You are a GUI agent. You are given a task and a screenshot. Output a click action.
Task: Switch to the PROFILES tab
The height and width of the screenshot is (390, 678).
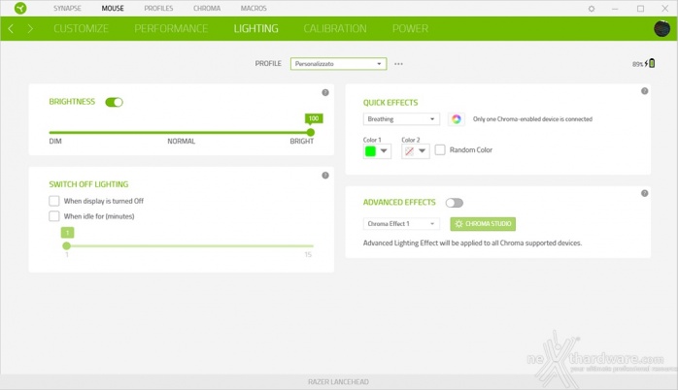pyautogui.click(x=158, y=8)
